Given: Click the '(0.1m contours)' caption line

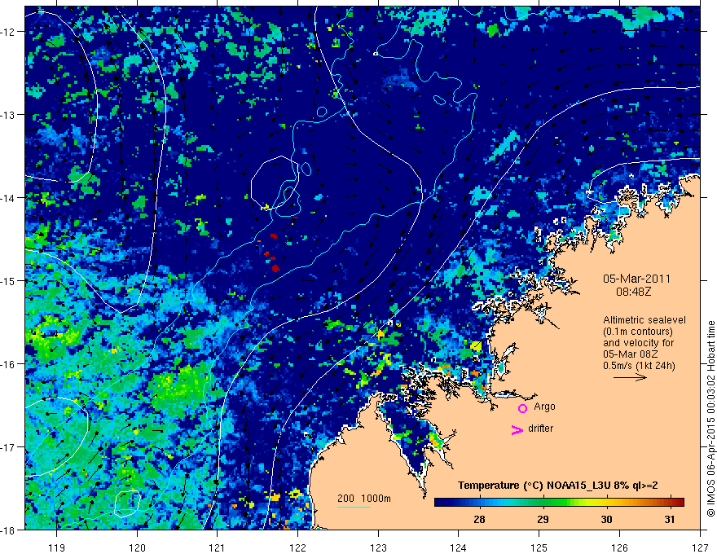Looking at the screenshot, I should (x=638, y=332).
